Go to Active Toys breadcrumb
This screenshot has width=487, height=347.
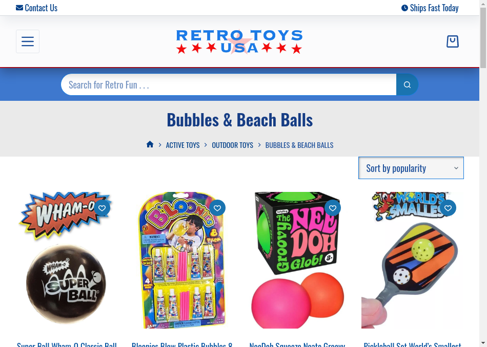[182, 145]
